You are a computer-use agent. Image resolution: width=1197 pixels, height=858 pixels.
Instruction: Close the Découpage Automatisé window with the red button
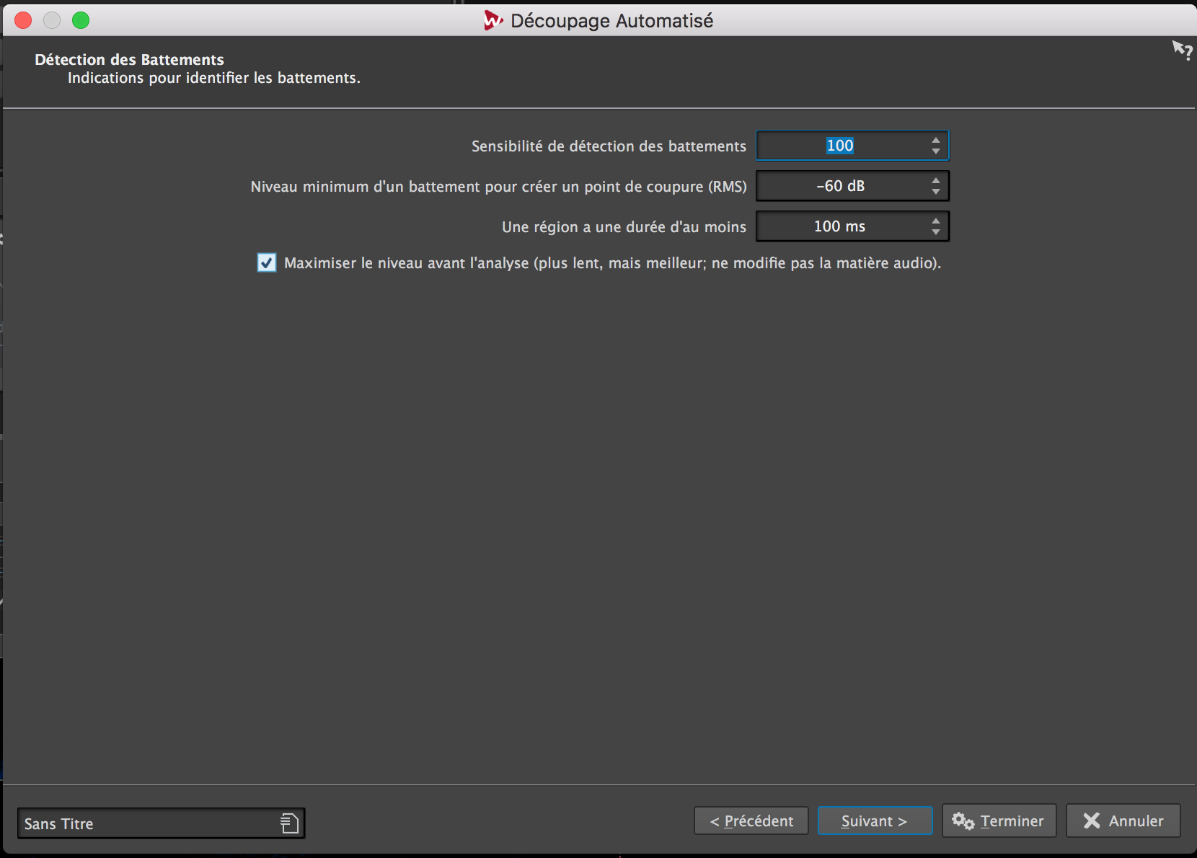[23, 20]
